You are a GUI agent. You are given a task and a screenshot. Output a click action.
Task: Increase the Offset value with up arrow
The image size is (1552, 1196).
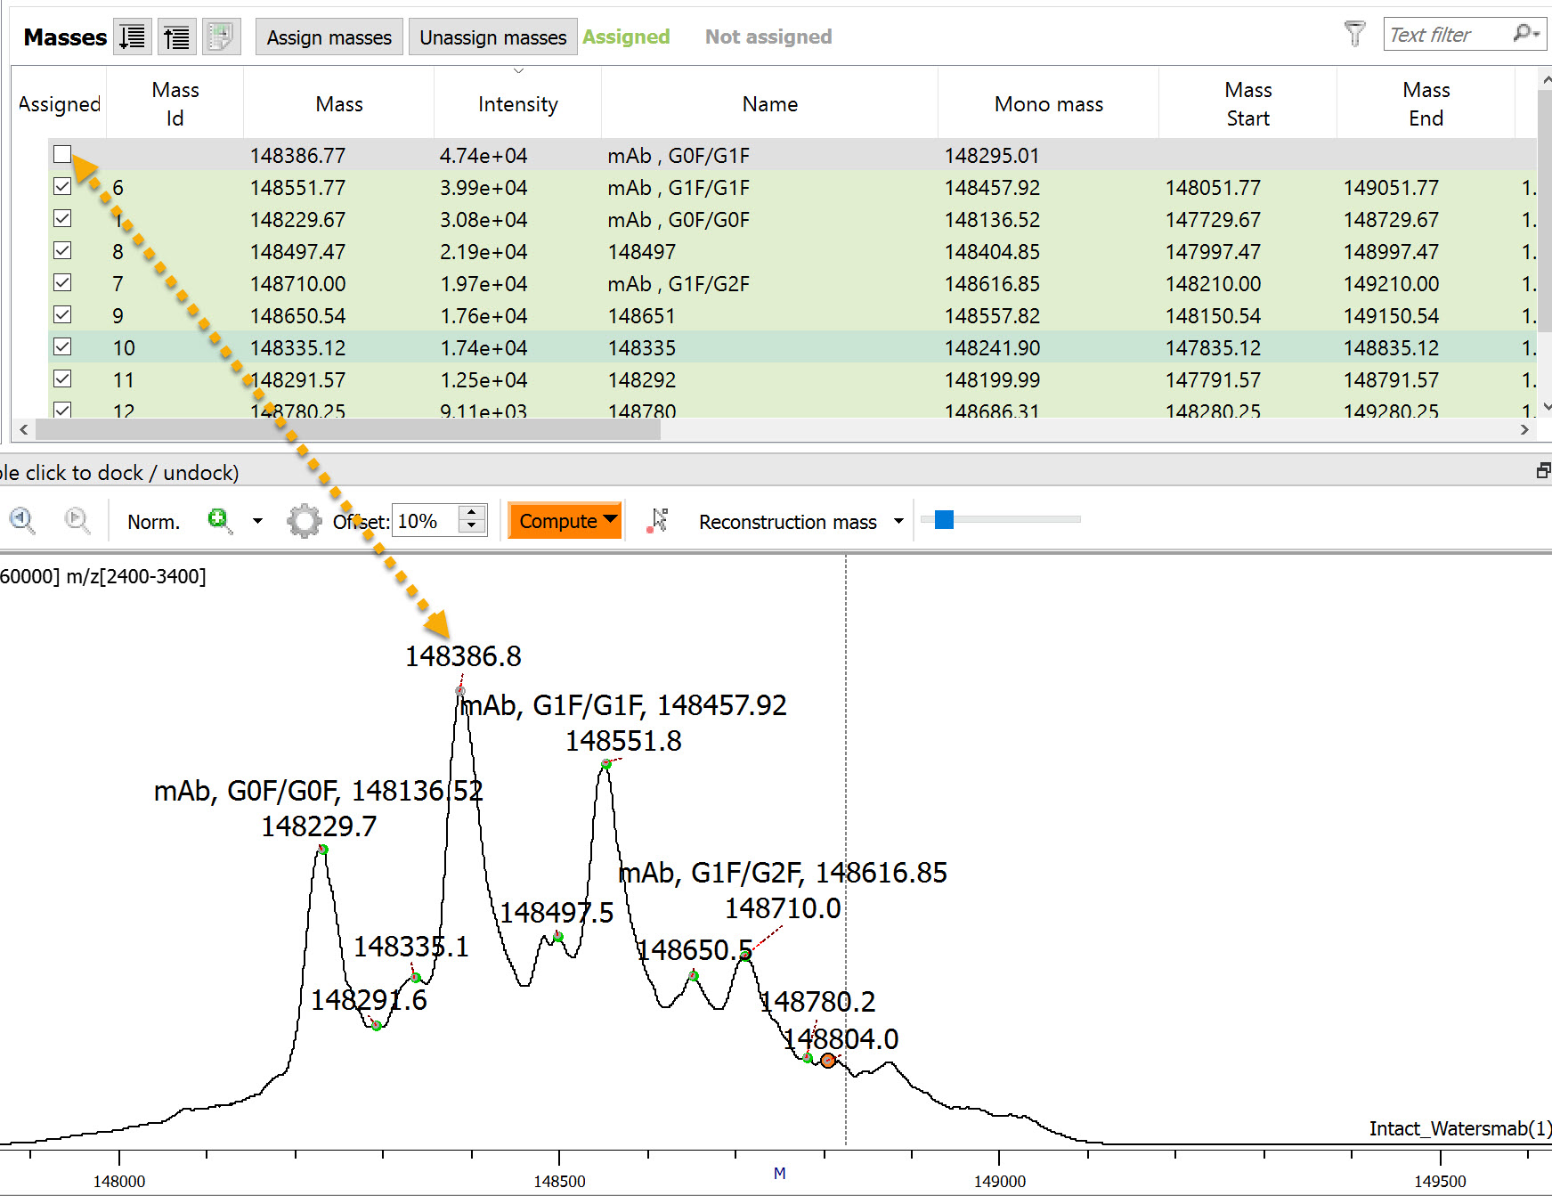(x=472, y=512)
